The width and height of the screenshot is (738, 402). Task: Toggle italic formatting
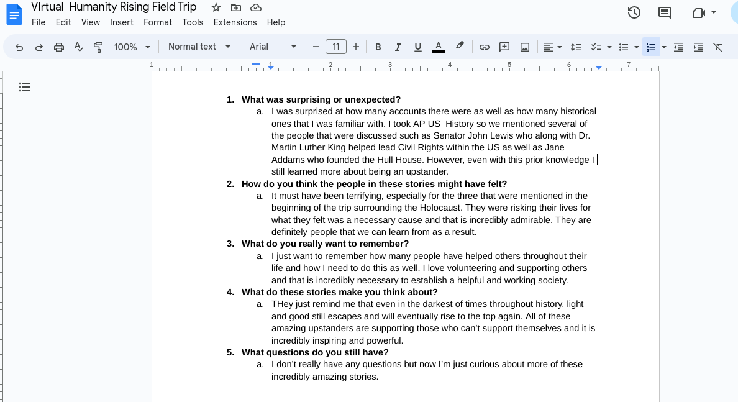tap(398, 47)
